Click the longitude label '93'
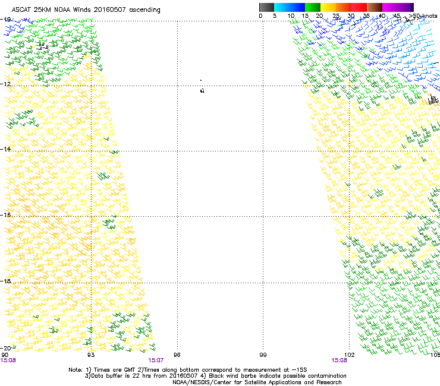440x386 pixels. click(x=91, y=355)
